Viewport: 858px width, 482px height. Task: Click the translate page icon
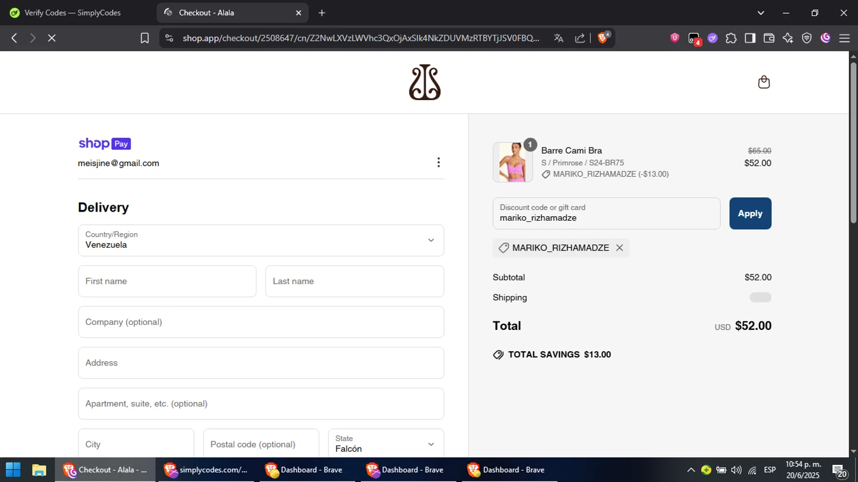tap(559, 38)
